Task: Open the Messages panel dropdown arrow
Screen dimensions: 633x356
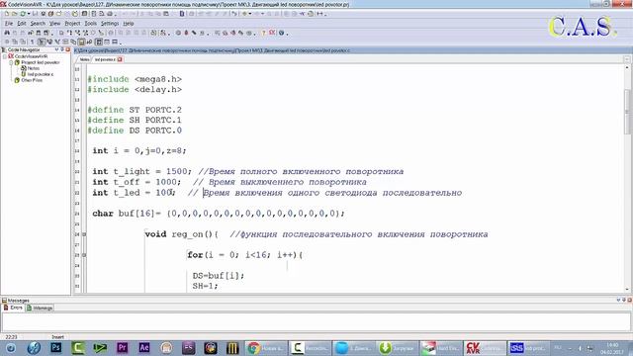Action: coord(618,300)
